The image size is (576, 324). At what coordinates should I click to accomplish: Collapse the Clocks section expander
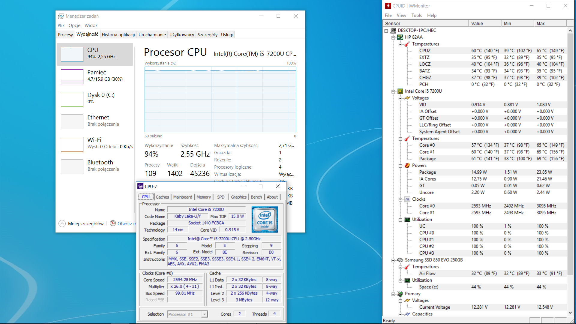400,199
